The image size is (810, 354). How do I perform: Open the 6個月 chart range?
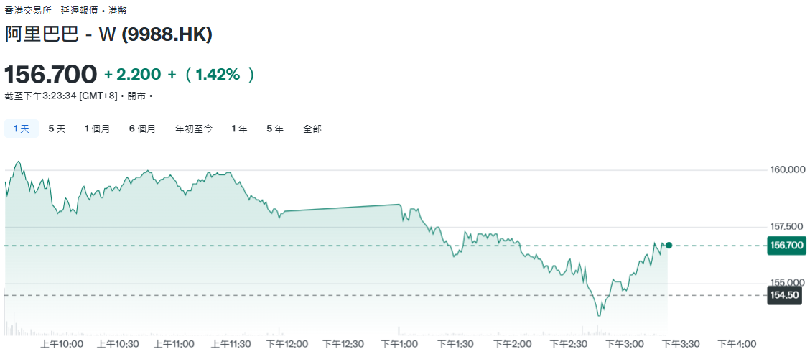[142, 129]
